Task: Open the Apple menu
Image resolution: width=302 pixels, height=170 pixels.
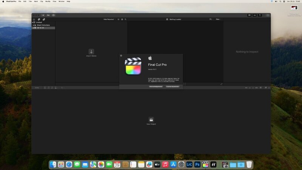Action: [3, 2]
